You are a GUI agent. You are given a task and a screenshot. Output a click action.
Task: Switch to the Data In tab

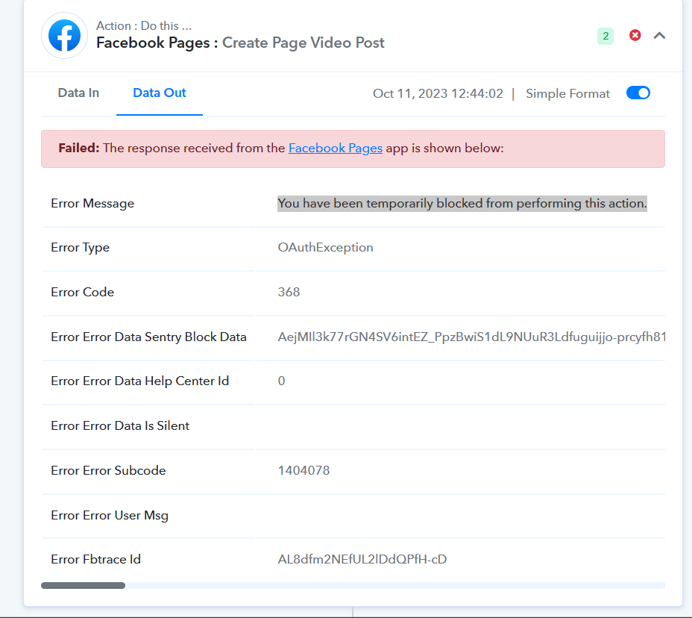point(78,93)
